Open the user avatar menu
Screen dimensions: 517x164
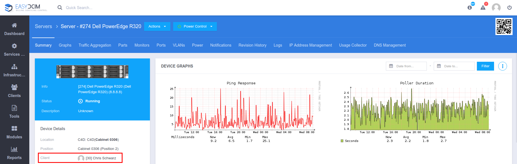pyautogui.click(x=496, y=7)
